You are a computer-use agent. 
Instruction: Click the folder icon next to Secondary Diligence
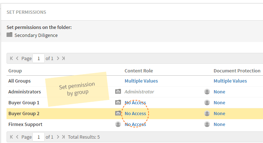click(9, 35)
